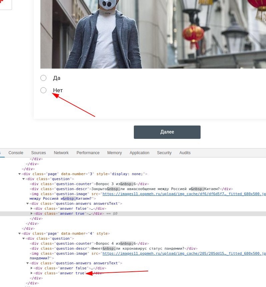266x287 pixels.
Task: Select question-descr line about авиасообщение
Action: tap(131, 189)
